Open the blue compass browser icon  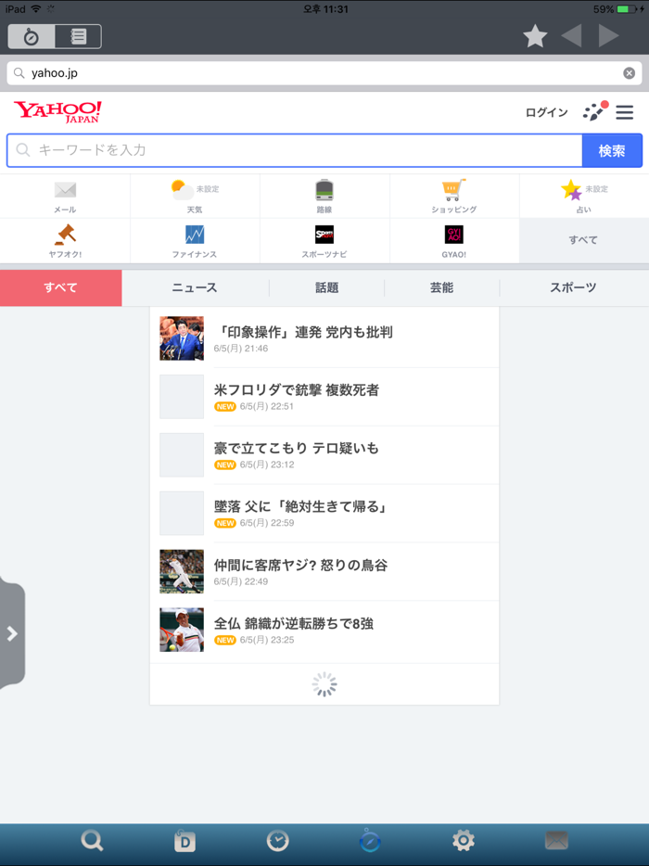(370, 841)
